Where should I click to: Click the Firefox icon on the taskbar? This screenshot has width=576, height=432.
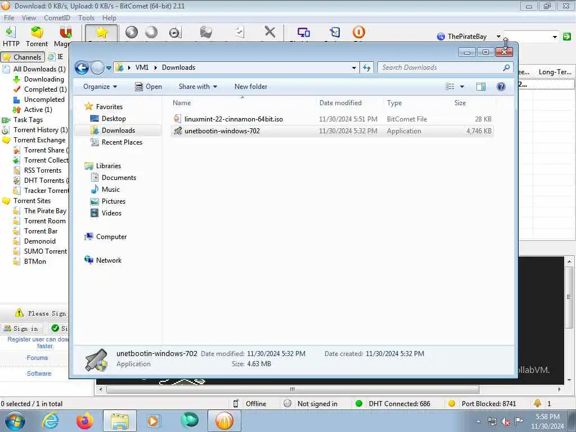coord(85,421)
